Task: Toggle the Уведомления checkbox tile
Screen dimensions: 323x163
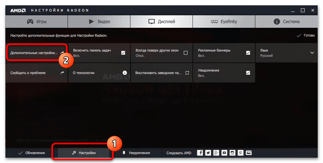Action: (248, 73)
